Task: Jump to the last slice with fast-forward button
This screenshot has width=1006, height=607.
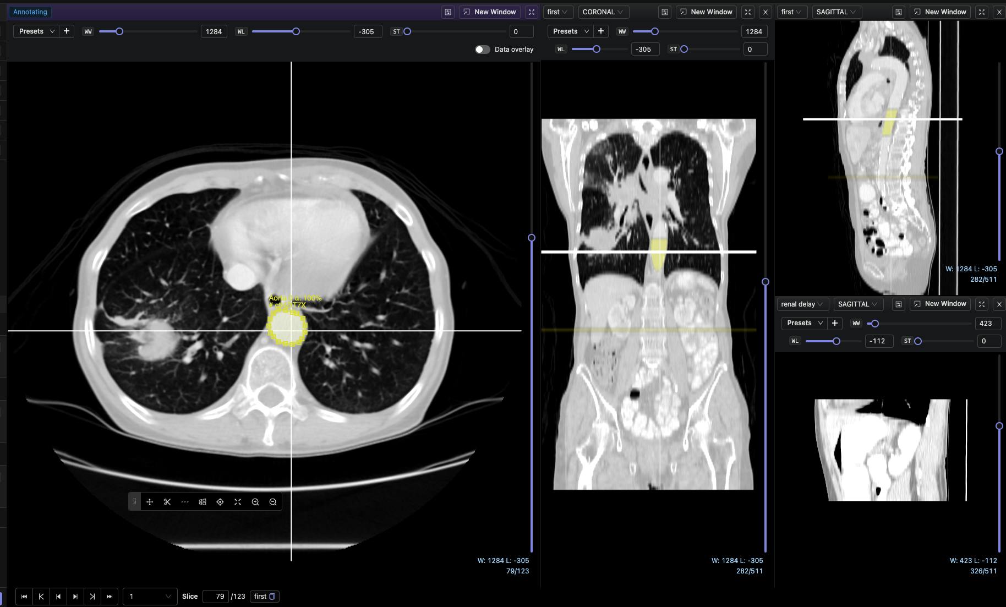Action: (110, 597)
